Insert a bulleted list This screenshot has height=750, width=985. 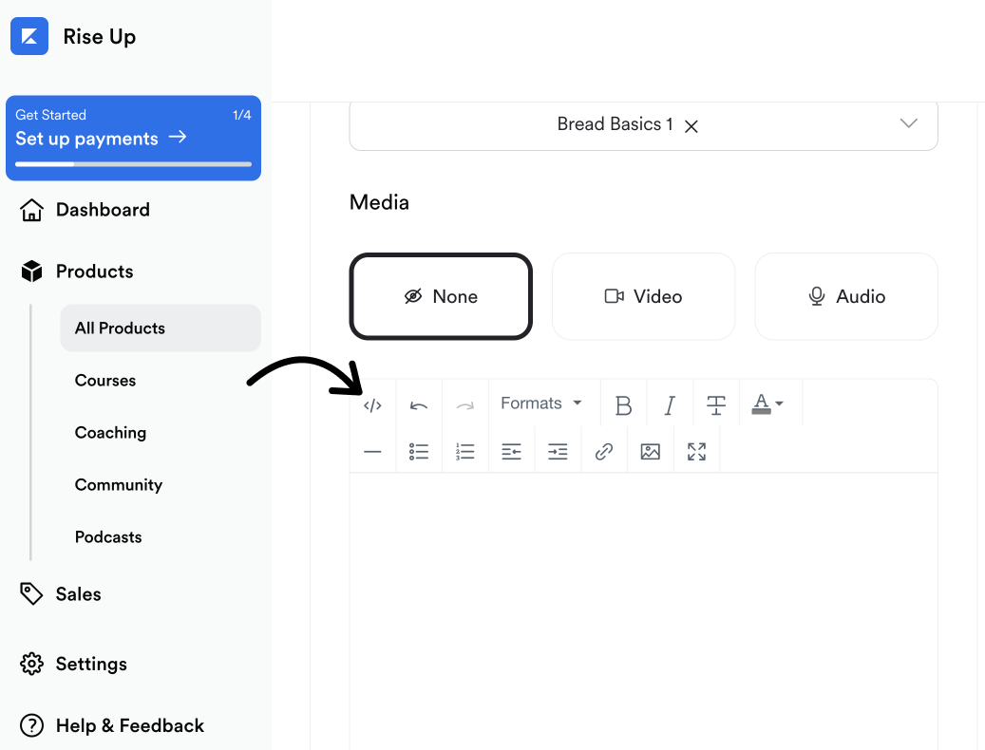tap(418, 451)
